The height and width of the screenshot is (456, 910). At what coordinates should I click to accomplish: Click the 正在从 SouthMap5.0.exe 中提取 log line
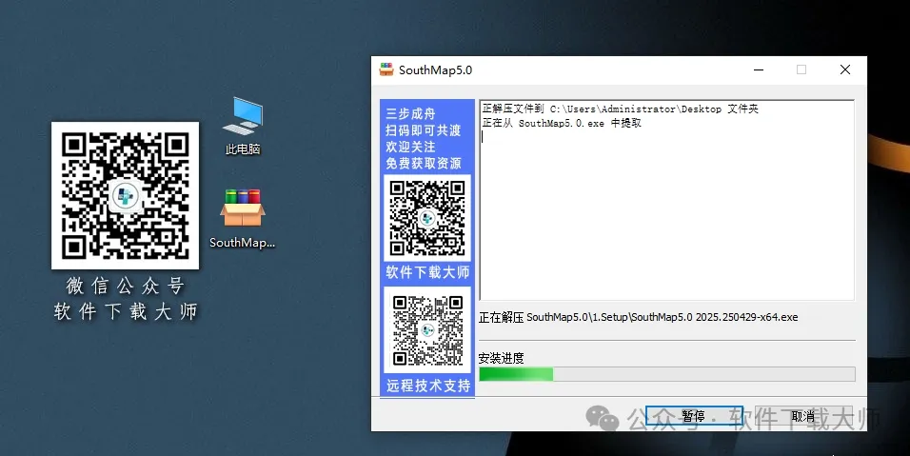coord(562,123)
